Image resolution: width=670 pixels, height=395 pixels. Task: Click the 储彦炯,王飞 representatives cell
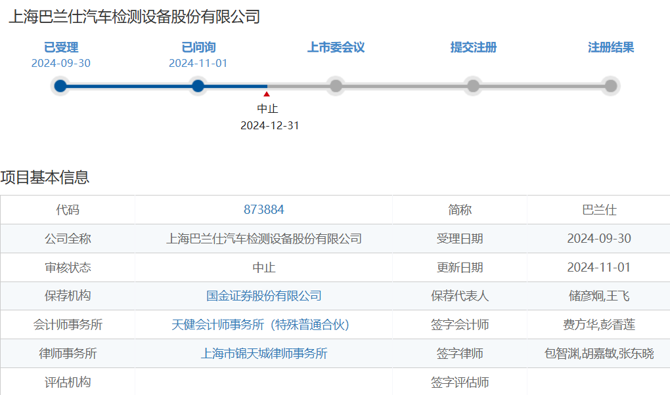pos(598,296)
